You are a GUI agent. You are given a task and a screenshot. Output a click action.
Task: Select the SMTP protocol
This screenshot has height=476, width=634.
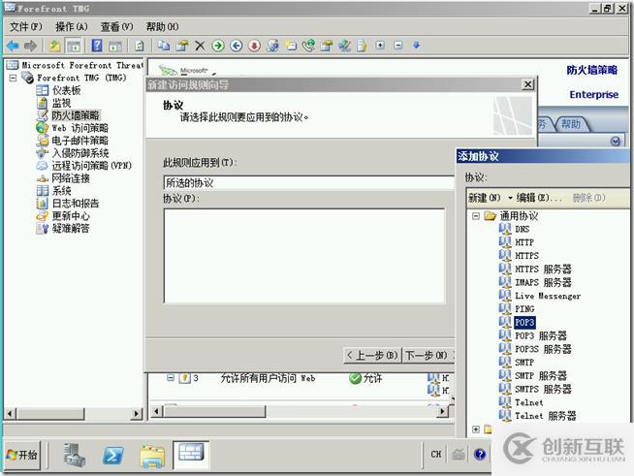[524, 363]
